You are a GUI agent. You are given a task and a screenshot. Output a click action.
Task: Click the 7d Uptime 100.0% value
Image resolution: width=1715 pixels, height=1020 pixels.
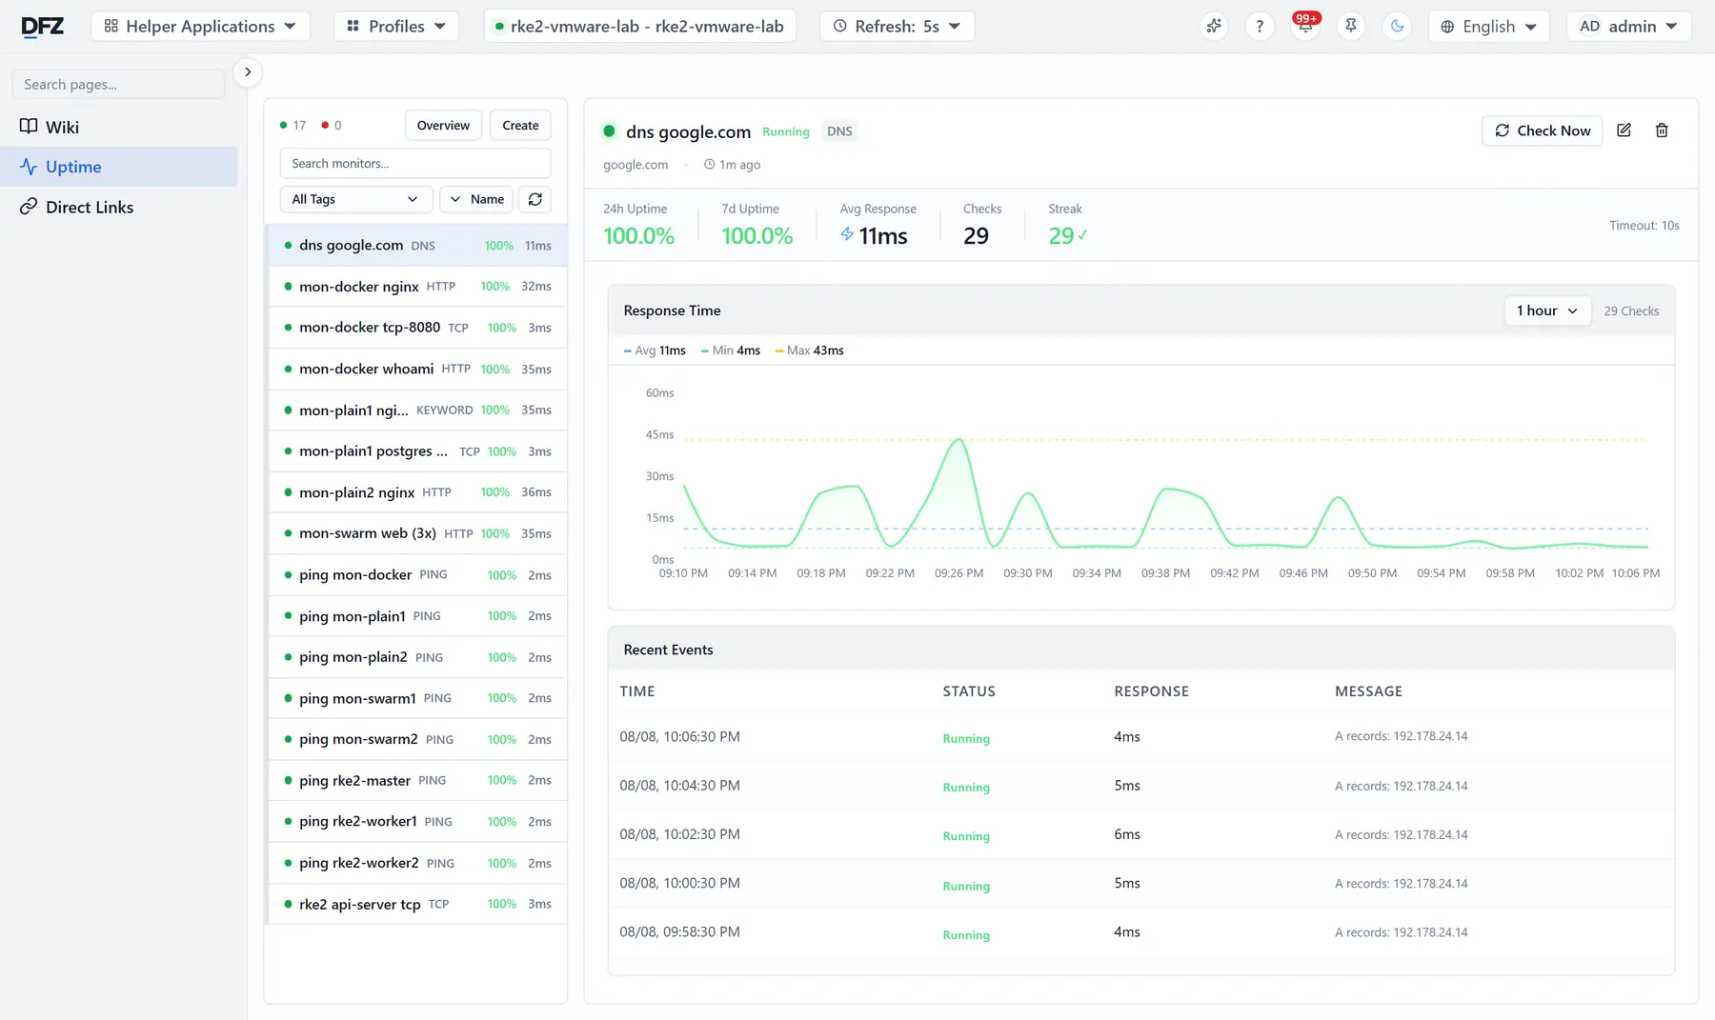757,236
